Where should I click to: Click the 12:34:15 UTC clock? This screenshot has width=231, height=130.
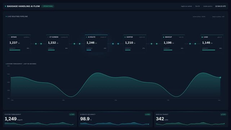coord(221,6)
